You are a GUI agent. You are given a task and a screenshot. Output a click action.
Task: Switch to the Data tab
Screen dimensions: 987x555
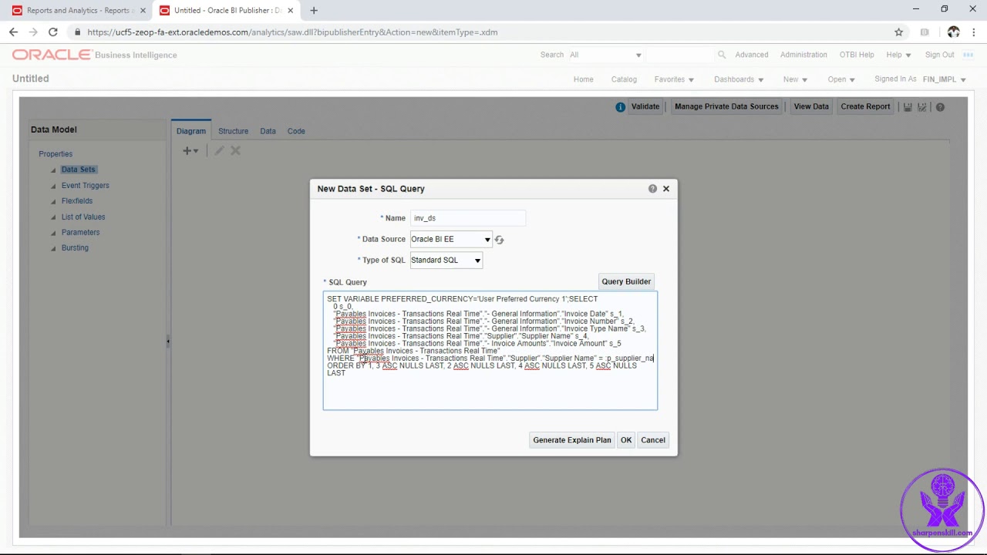point(268,131)
